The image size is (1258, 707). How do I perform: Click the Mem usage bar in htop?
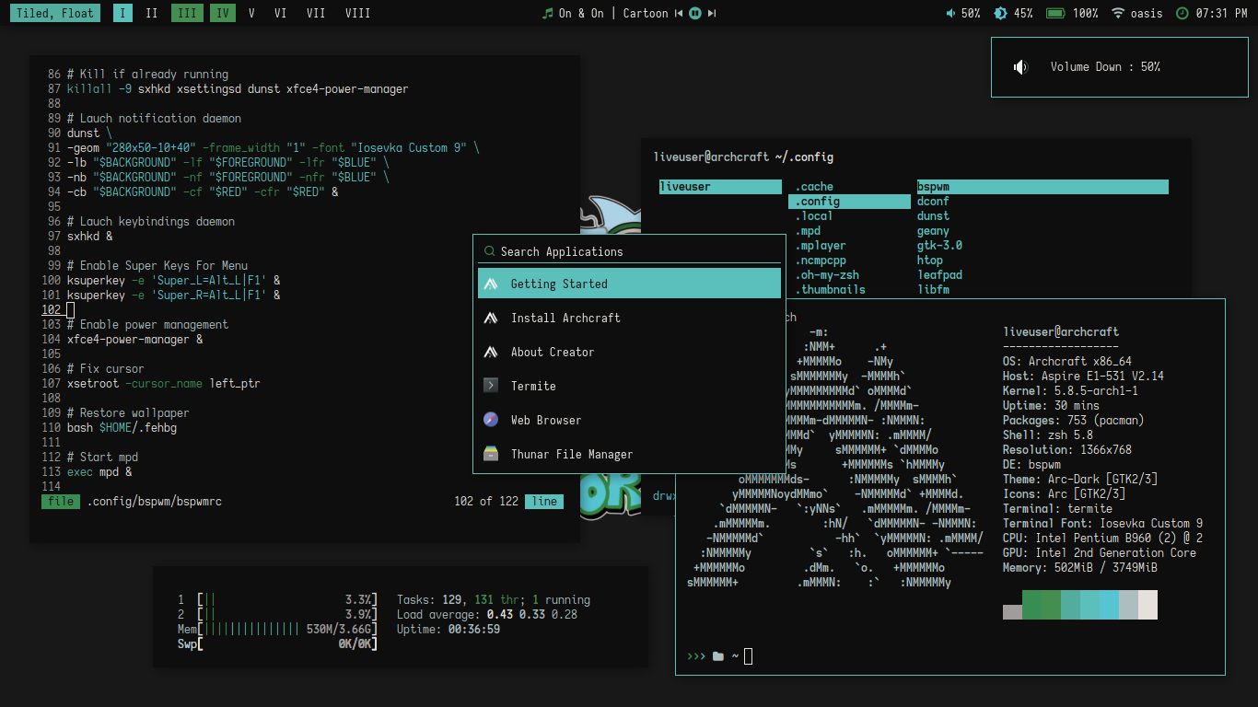[x=277, y=629]
